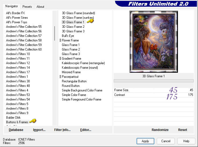Select Andrew's Filters 17
The height and width of the screenshot is (147, 198).
[x=18, y=72]
